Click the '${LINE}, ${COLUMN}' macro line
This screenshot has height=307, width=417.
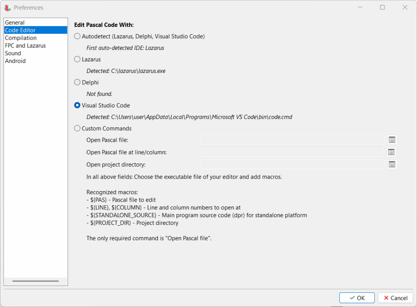click(164, 207)
